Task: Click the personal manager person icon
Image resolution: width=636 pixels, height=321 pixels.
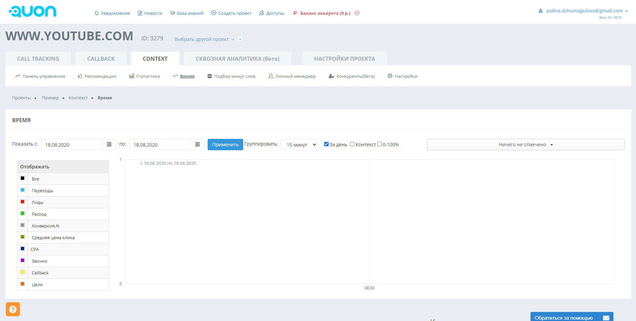Action: 271,76
